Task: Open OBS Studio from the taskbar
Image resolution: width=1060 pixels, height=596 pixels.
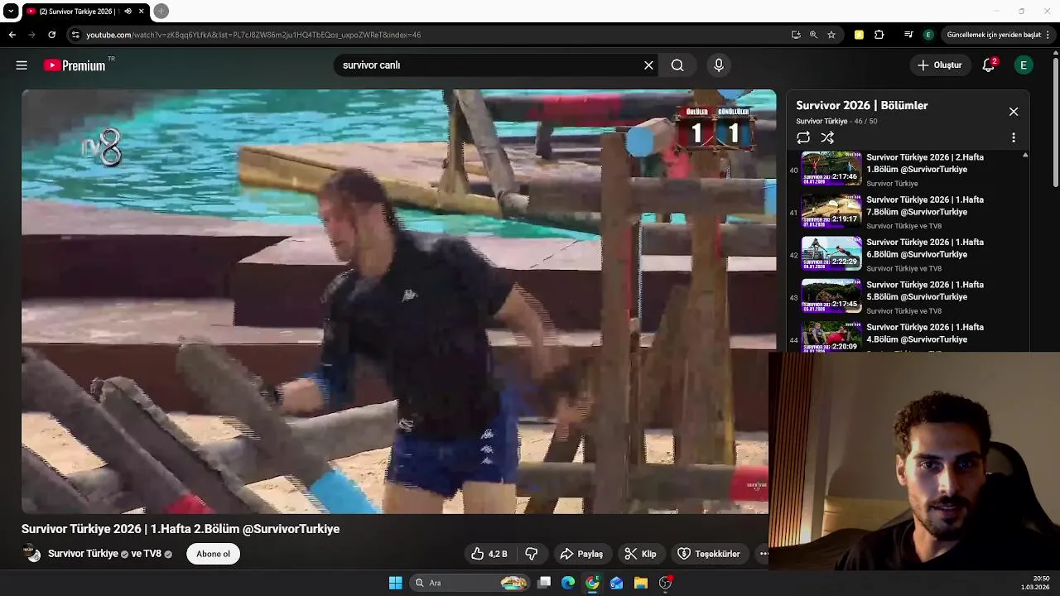Action: pos(665,583)
